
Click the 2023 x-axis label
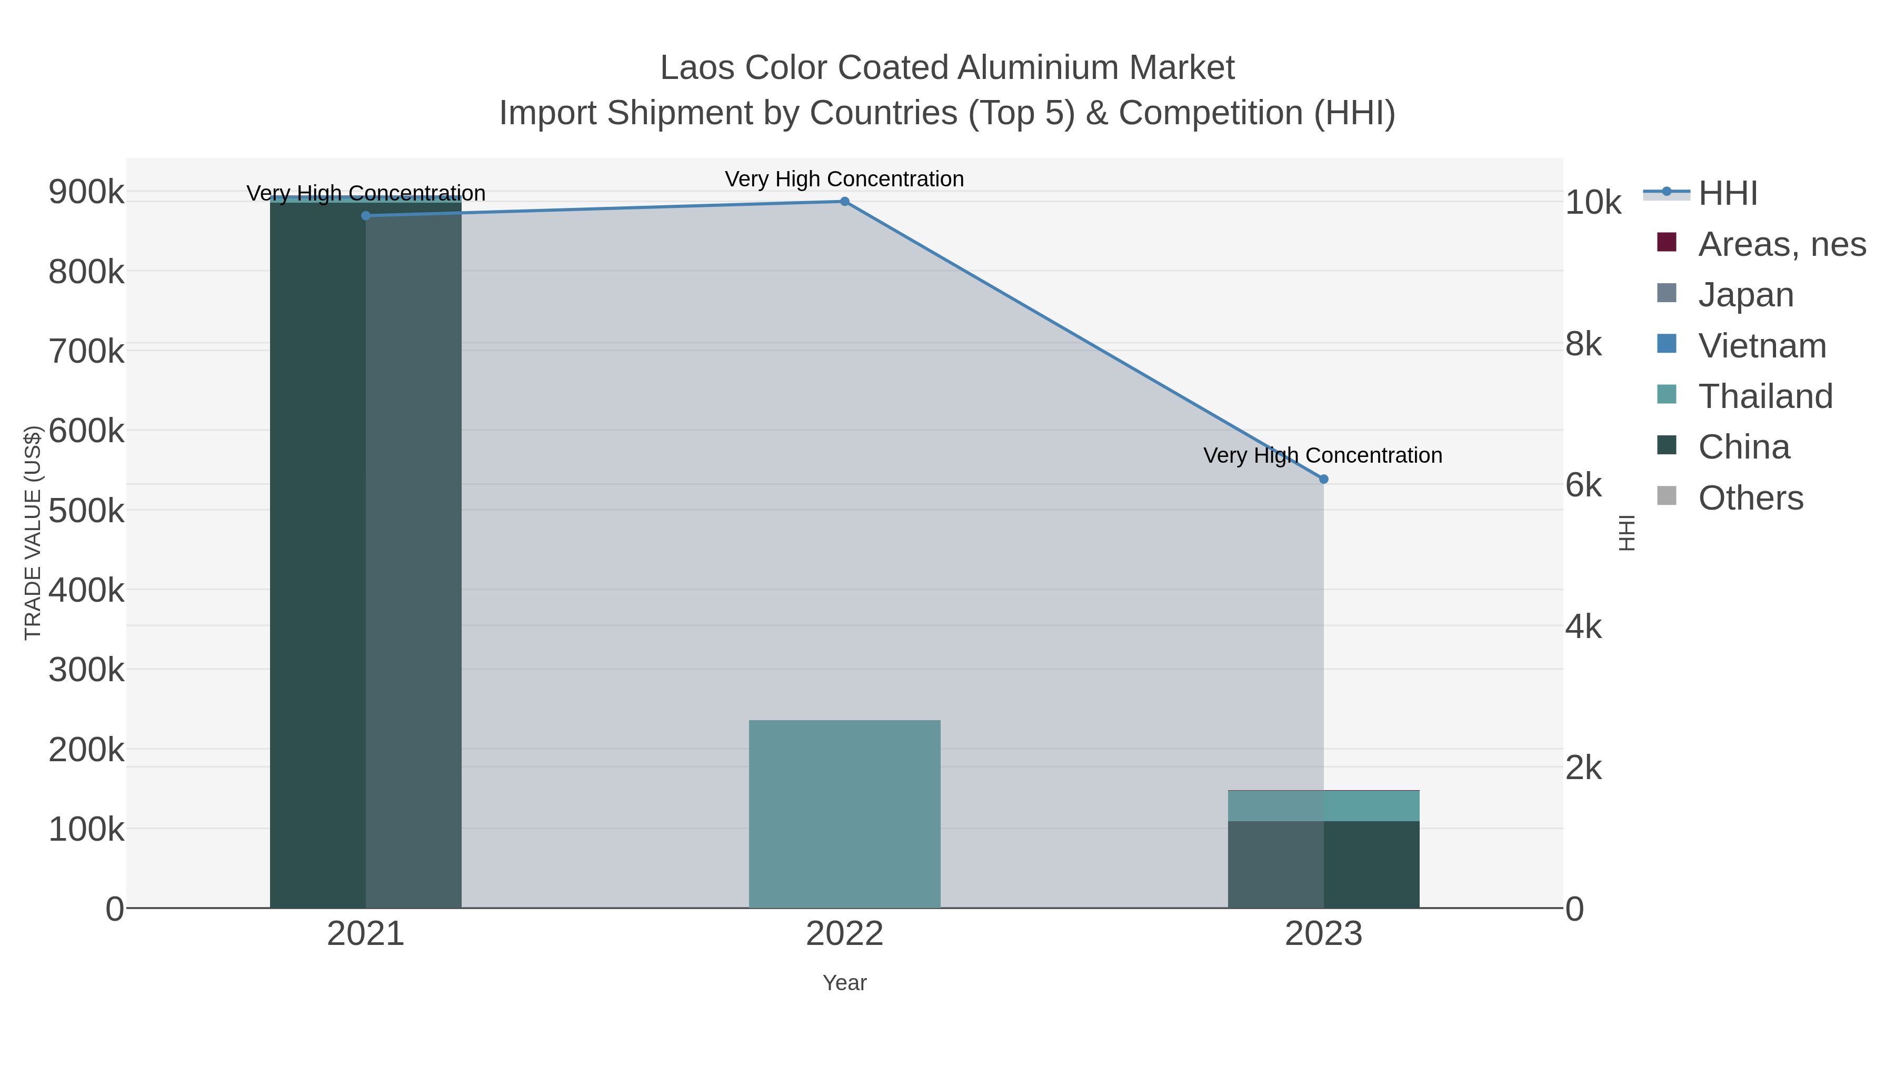(x=1323, y=934)
